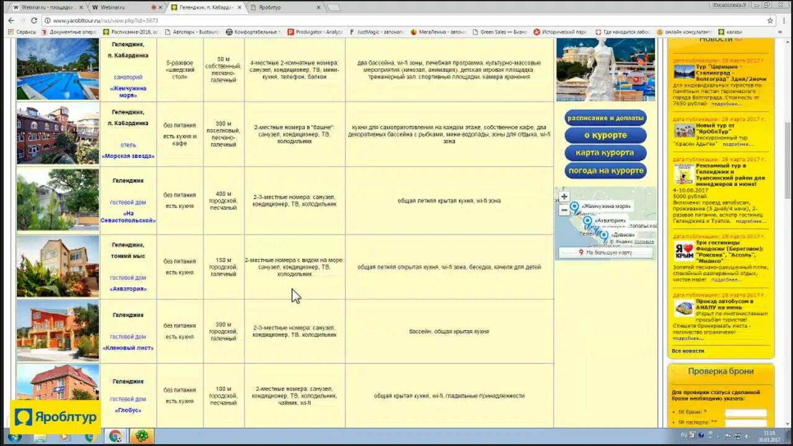Go back with the browser back arrow
Viewport: 793px width, 446px height.
tap(11, 20)
